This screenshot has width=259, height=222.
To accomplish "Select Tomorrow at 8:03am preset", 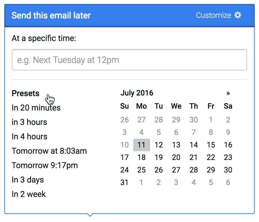I will pyautogui.click(x=49, y=151).
